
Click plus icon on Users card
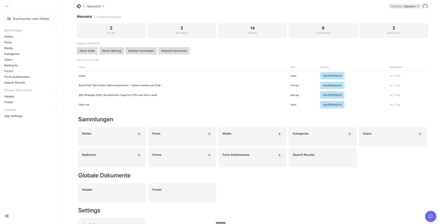[420, 134]
